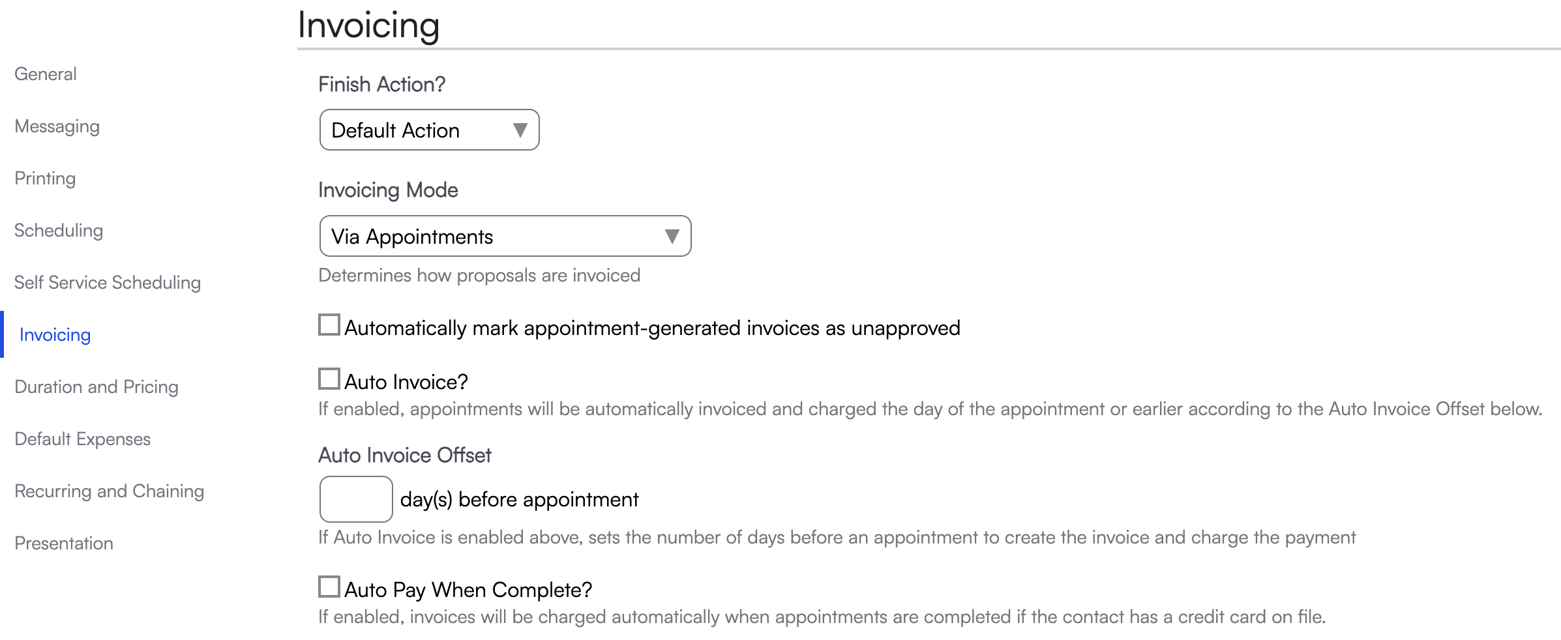Toggle Auto Pay When Complete? checkbox

click(329, 587)
